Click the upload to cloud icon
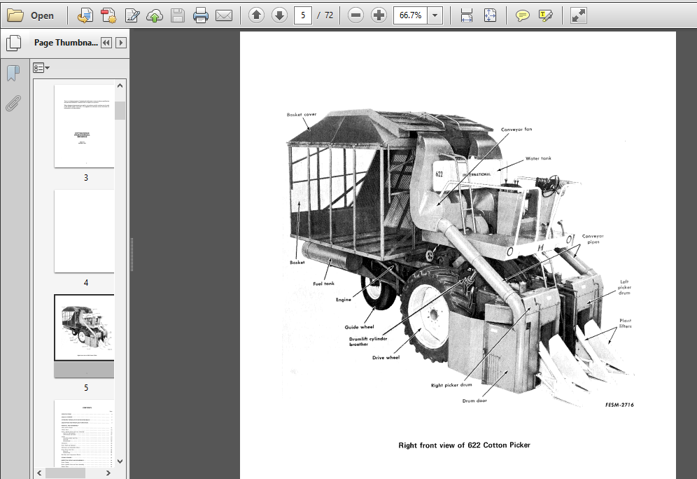 tap(155, 15)
